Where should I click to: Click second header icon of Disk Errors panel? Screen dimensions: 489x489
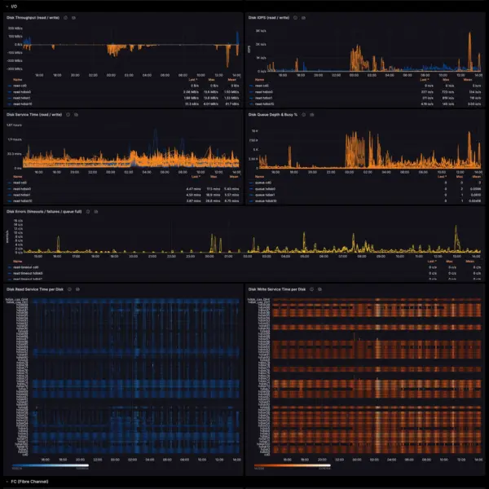96,211
